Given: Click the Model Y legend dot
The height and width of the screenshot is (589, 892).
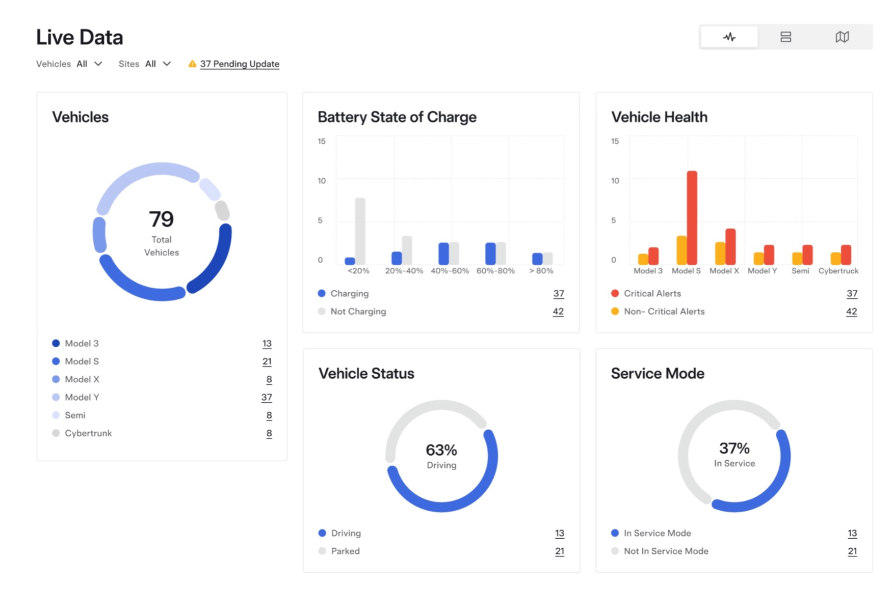Looking at the screenshot, I should pyautogui.click(x=56, y=397).
